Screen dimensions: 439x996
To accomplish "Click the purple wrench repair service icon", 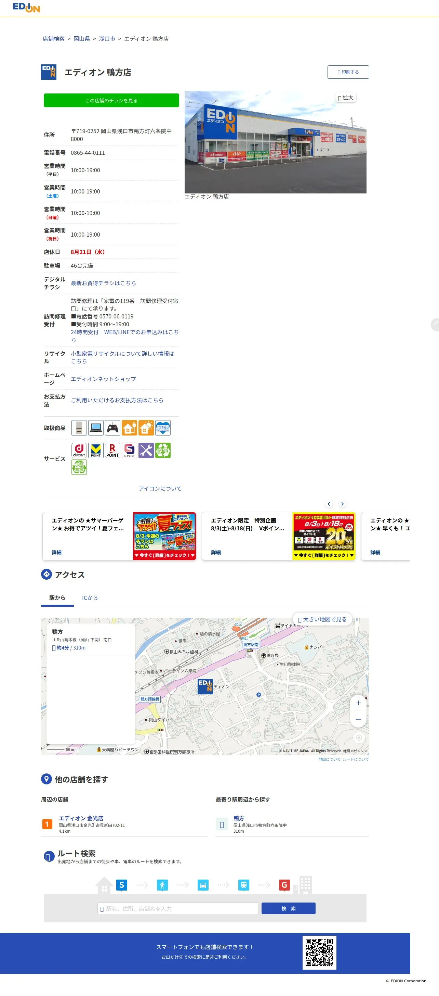I will pyautogui.click(x=146, y=451).
